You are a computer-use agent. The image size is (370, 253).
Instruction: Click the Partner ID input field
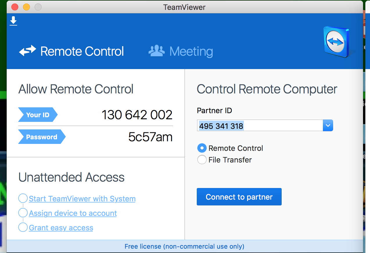pyautogui.click(x=260, y=126)
